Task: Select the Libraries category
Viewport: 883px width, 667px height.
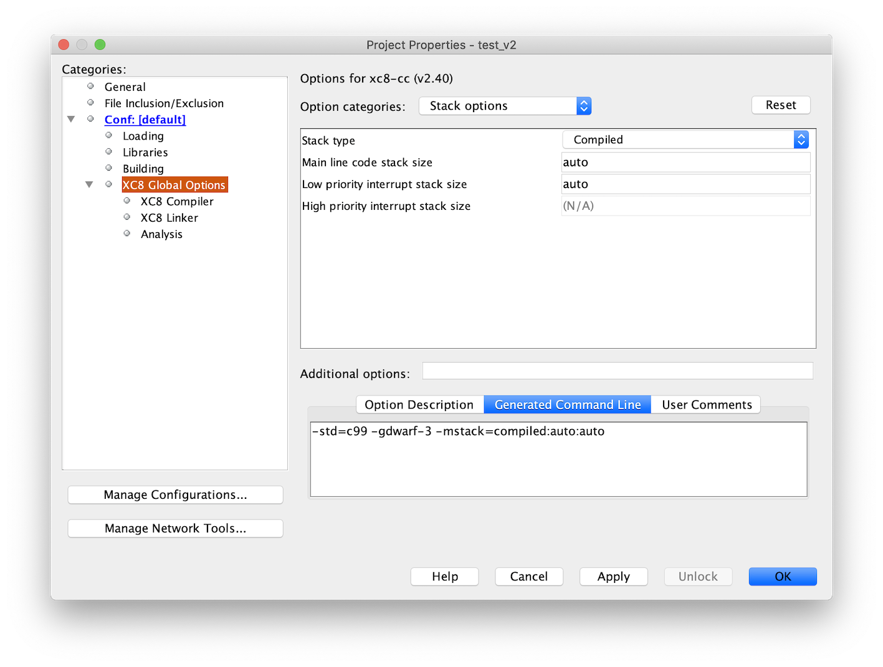Action: (145, 152)
